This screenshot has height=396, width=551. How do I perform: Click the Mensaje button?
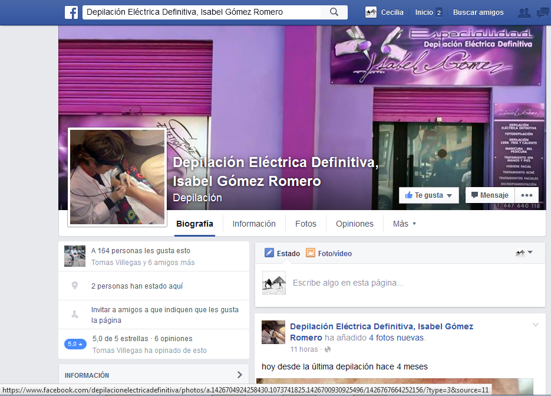tap(490, 195)
